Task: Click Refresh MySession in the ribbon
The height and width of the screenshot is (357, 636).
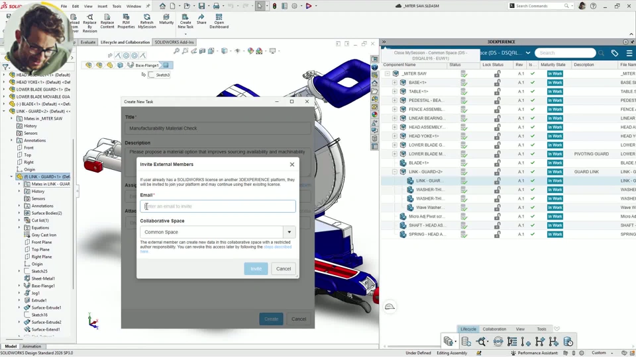Action: (x=147, y=21)
